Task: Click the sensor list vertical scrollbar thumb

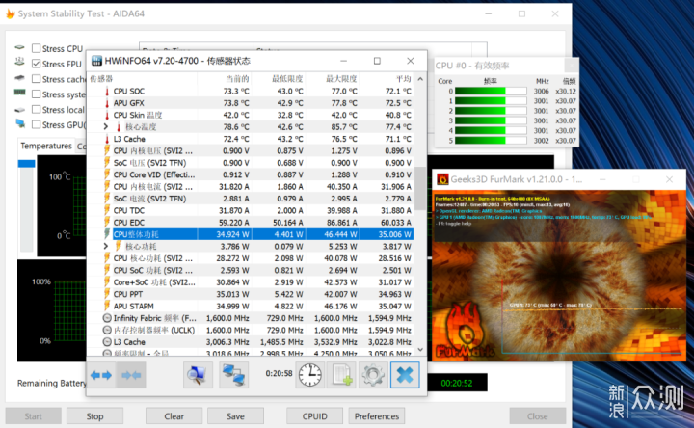Action: click(x=420, y=188)
